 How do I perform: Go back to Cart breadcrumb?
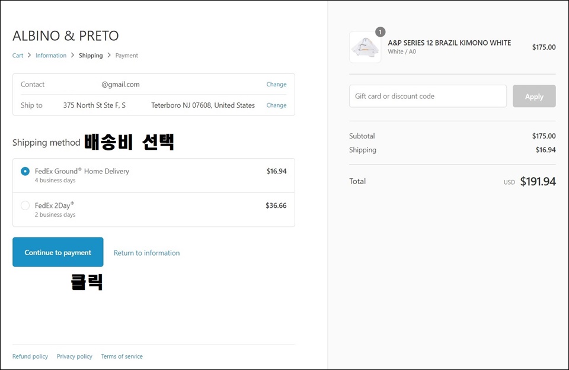tap(17, 56)
